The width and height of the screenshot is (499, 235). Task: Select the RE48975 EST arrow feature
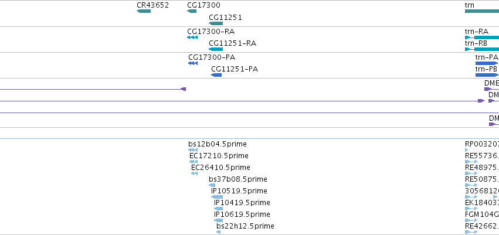click(471, 173)
